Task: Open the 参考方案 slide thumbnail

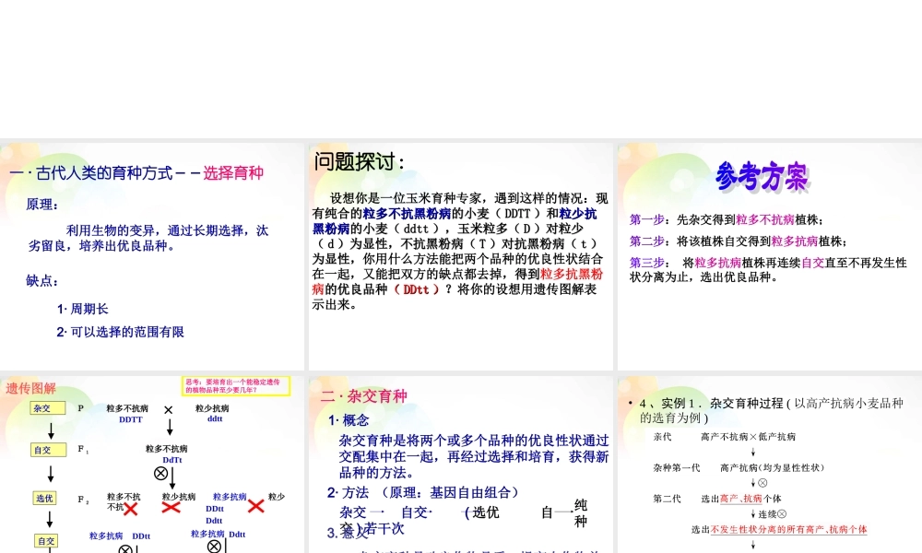Action: [x=770, y=256]
